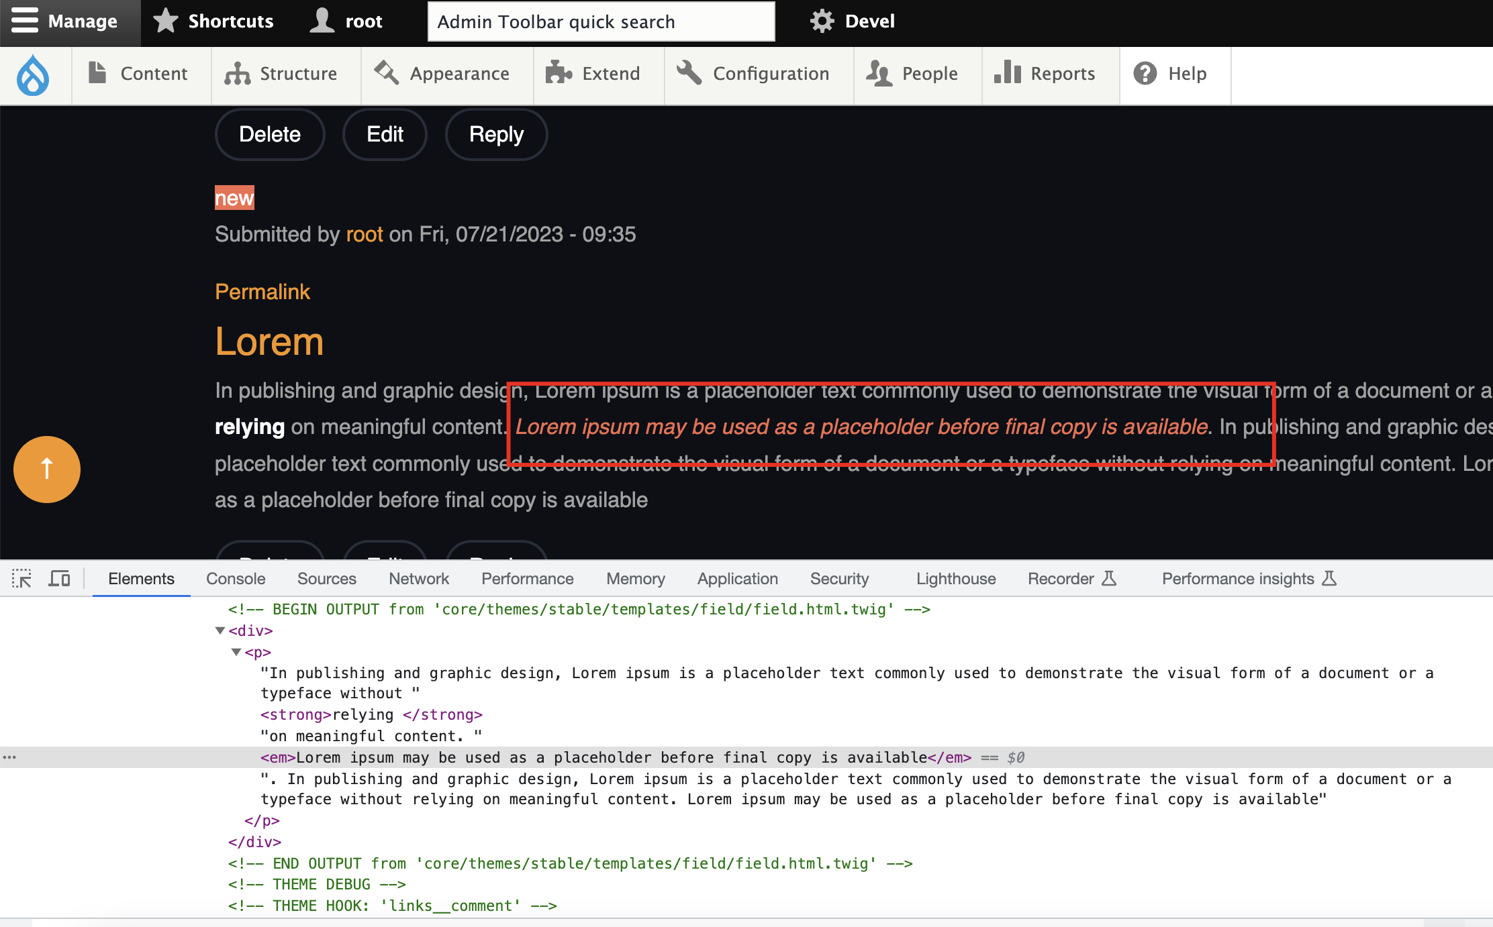Enable inspect element mode

coord(22,578)
